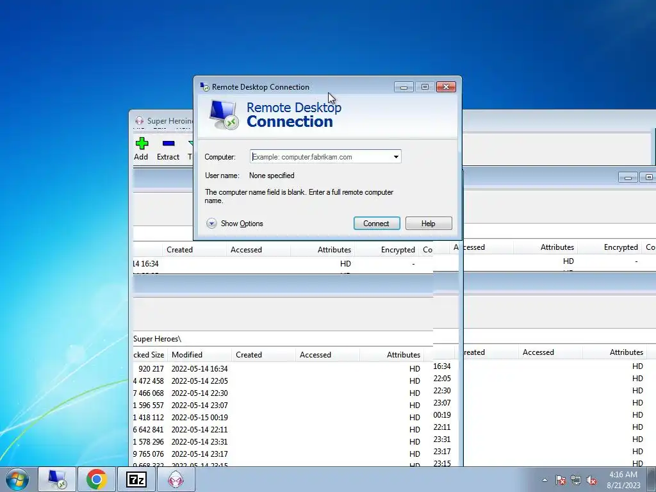Click the pink Super Heroine window title icon

(139, 121)
